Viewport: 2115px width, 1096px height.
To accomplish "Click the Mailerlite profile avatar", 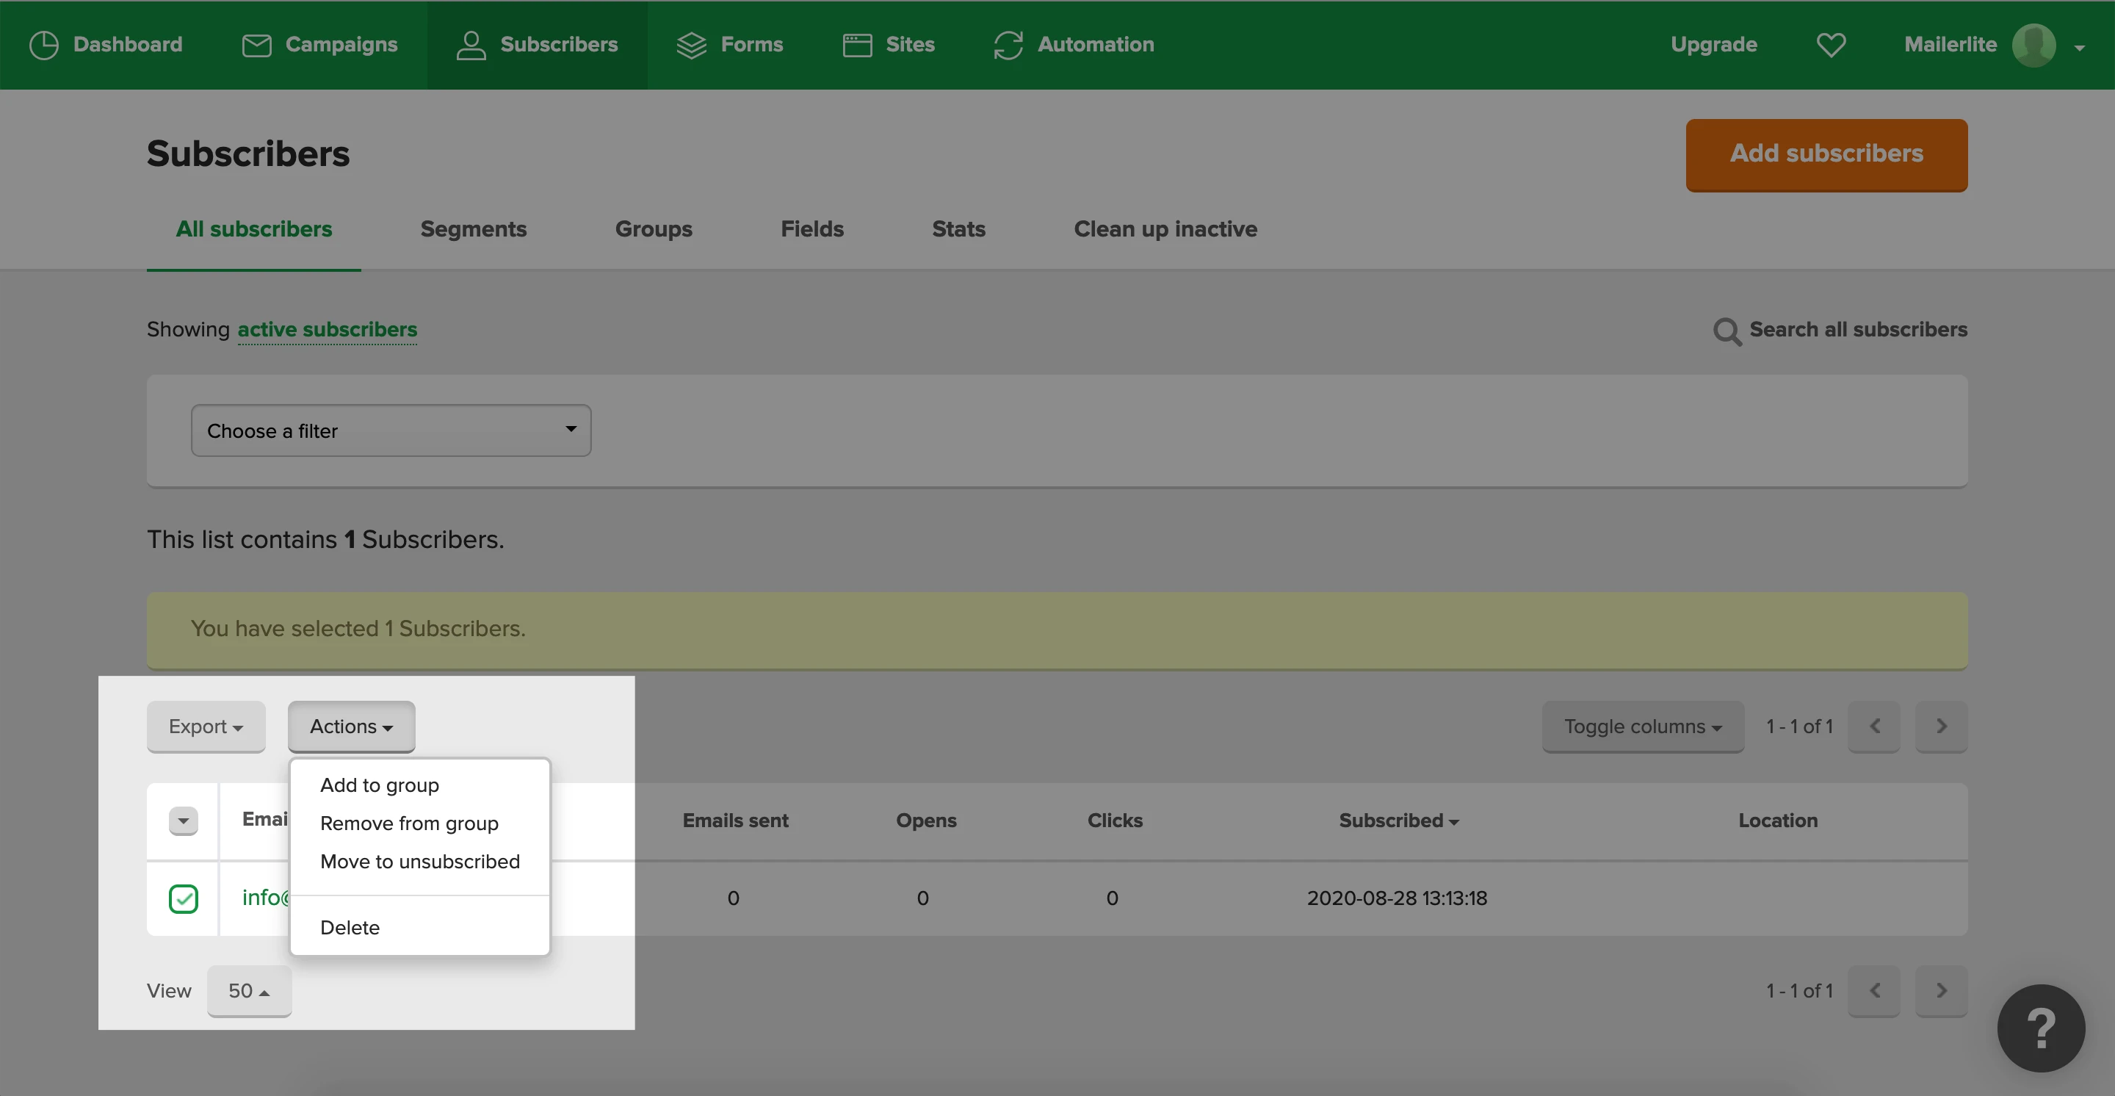I will pos(2033,45).
